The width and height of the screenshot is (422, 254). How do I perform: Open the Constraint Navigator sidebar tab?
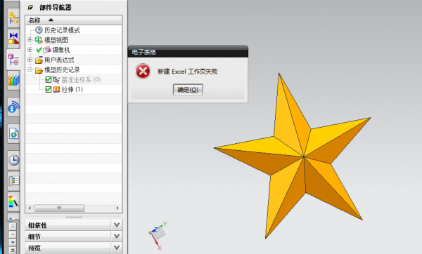13,39
